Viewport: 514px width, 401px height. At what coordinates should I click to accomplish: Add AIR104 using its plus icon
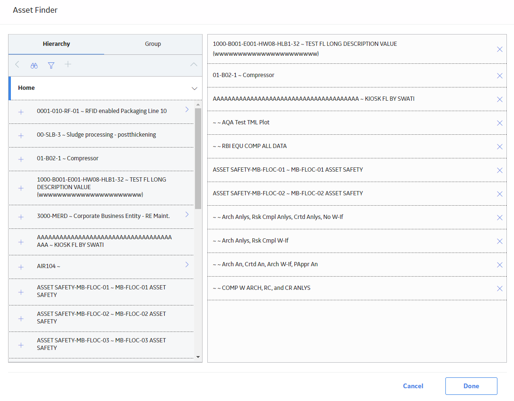21,267
